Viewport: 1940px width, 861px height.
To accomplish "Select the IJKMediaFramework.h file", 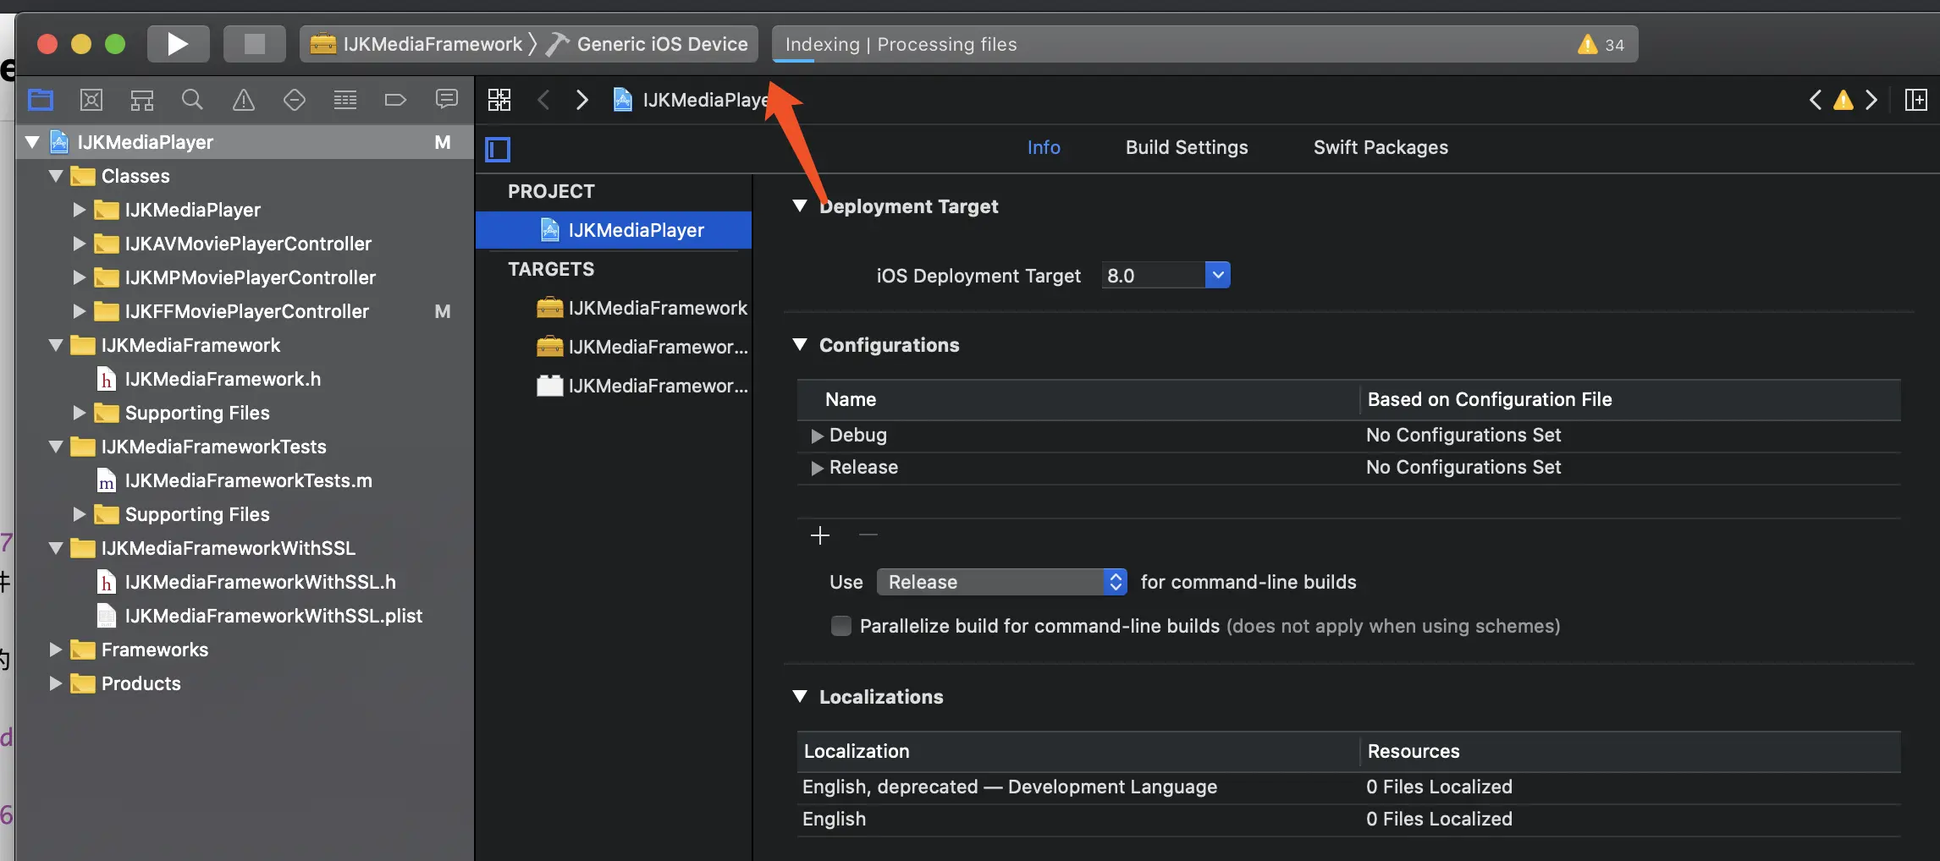I will [223, 379].
